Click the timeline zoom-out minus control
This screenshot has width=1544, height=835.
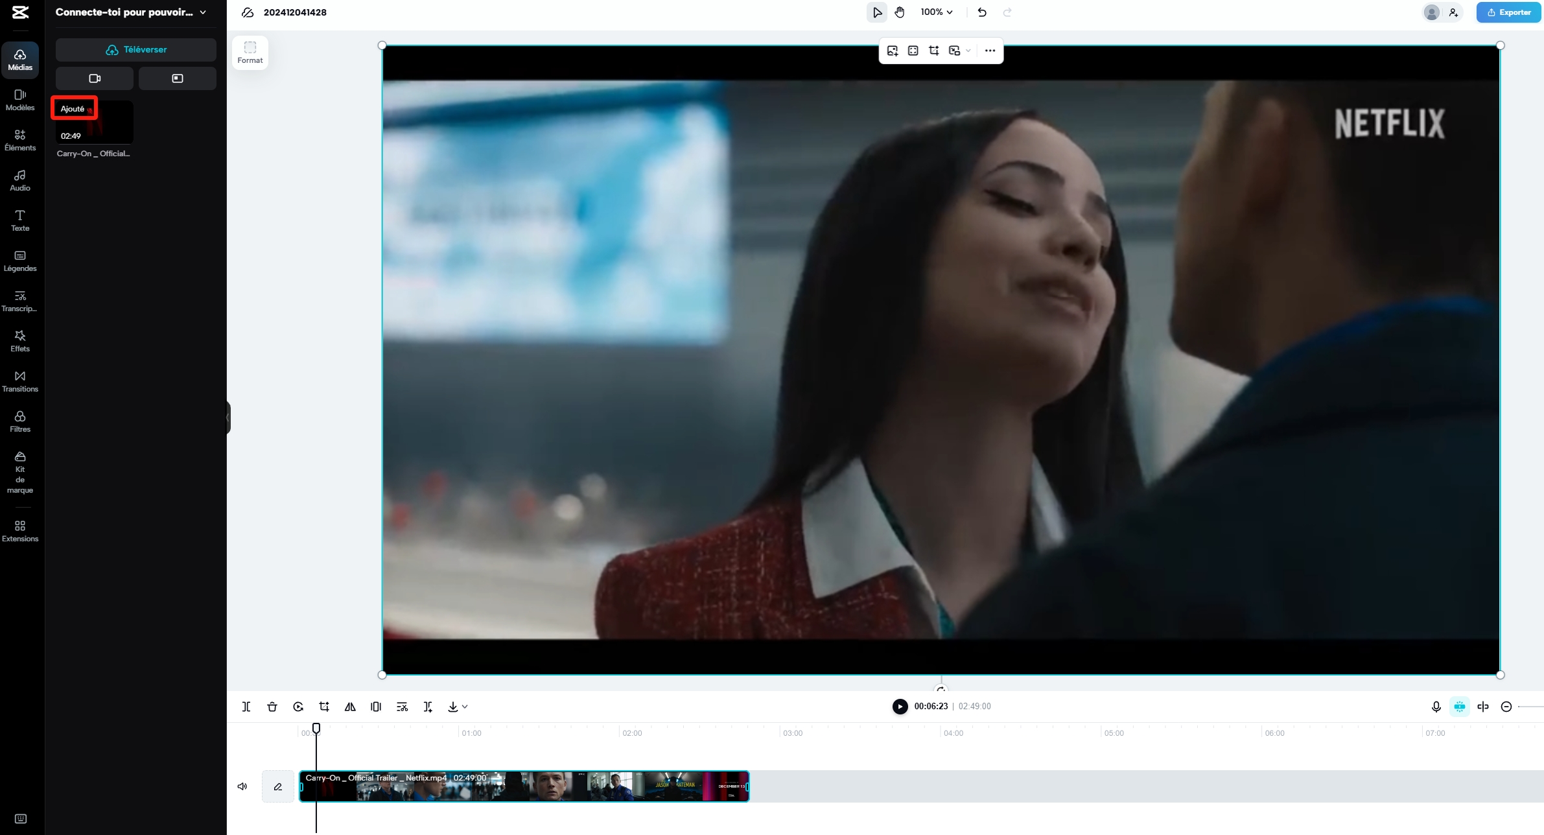[1506, 707]
